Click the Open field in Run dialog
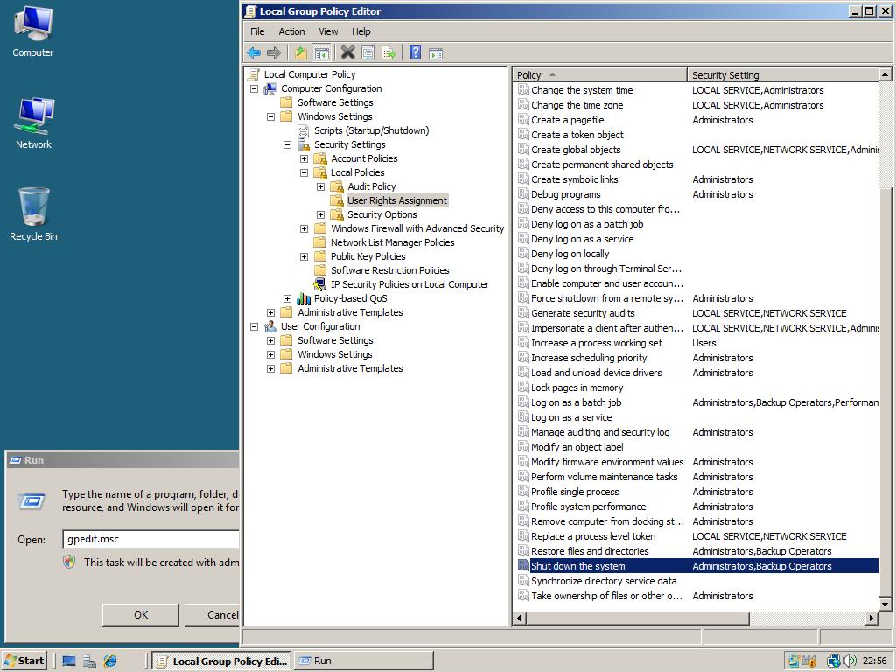Viewport: 896px width, 672px height. [x=150, y=539]
